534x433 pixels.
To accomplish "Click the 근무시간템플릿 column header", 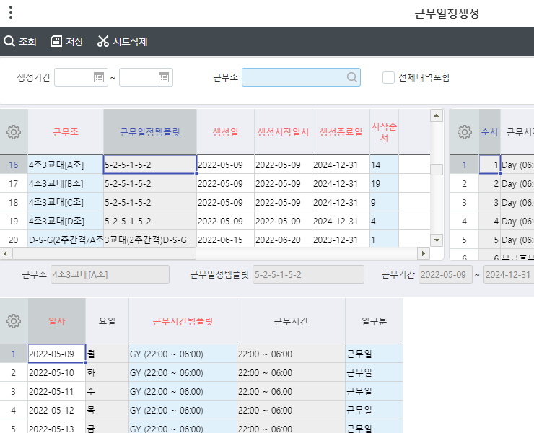I will pyautogui.click(x=183, y=321).
